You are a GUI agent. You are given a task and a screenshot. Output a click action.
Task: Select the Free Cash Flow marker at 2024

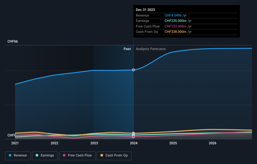[x=133, y=137]
